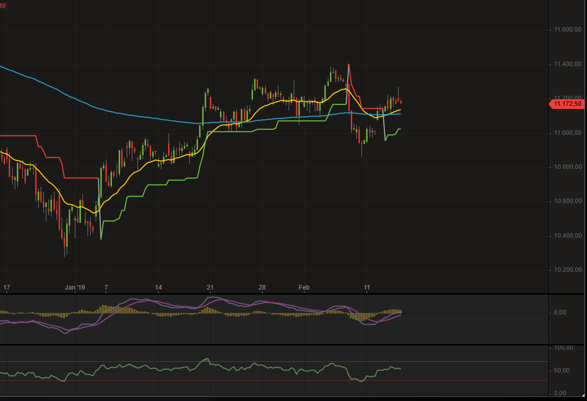
Task: Click the 0,00 label of the MACD panel
Action: click(560, 312)
